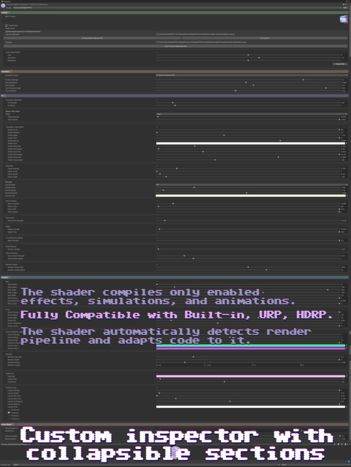Switch to the Inspector tab
The height and width of the screenshot is (467, 351).
(6, 2)
